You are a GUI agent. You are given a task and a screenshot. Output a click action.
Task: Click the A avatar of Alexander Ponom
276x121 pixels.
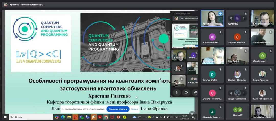pos(212,112)
